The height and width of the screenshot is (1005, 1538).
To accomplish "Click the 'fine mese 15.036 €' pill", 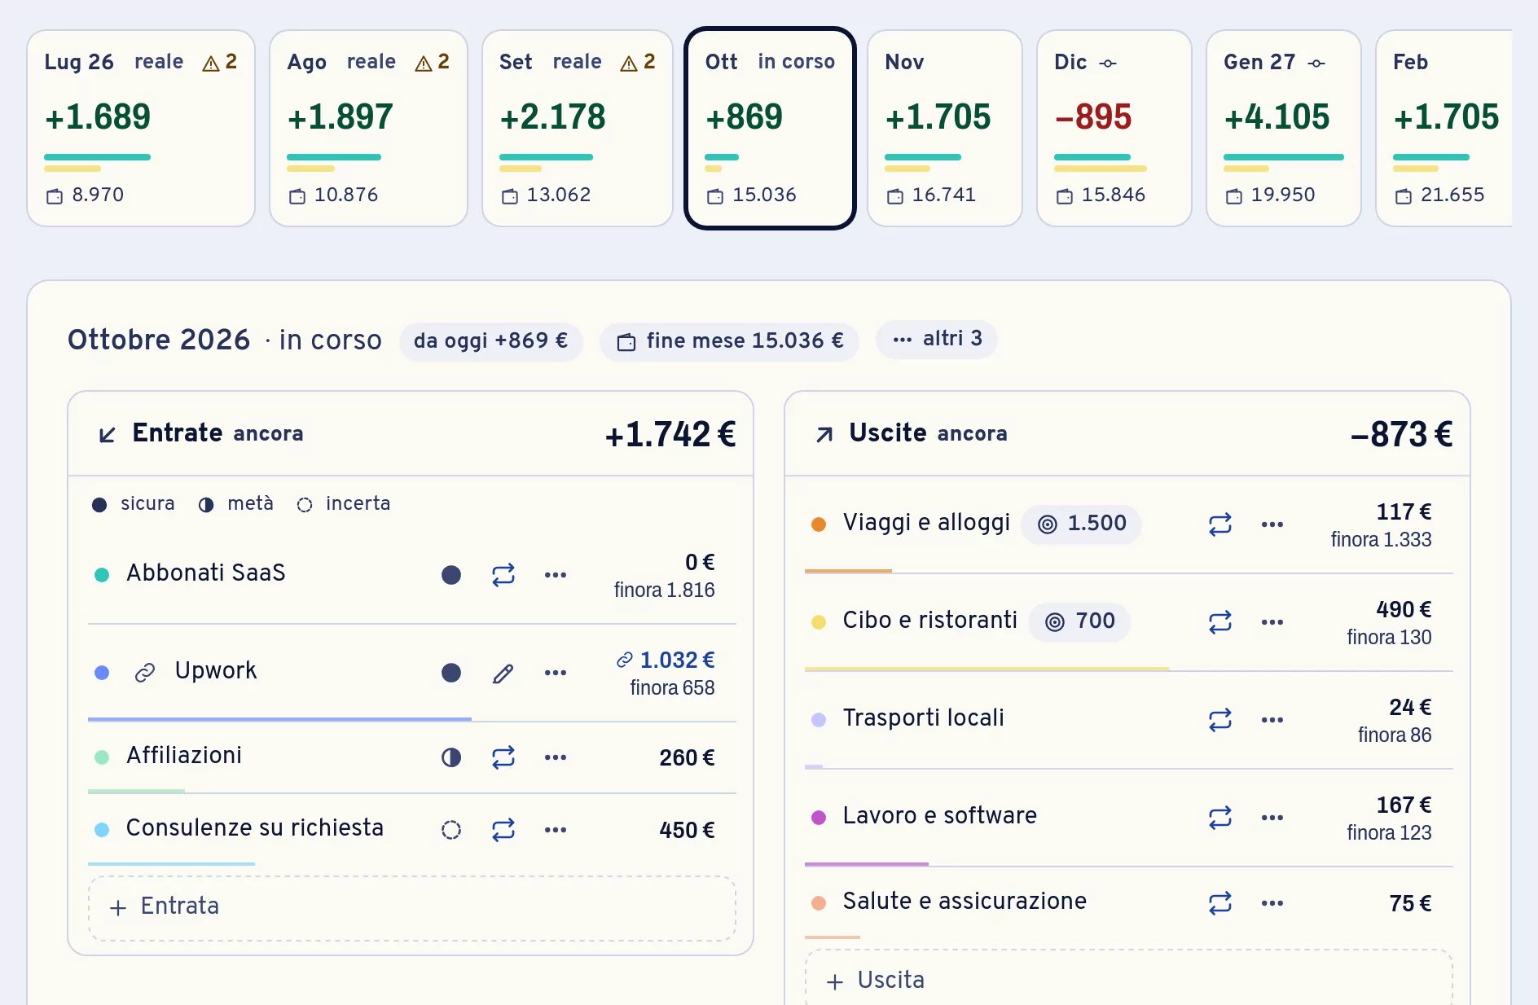I will pos(729,340).
